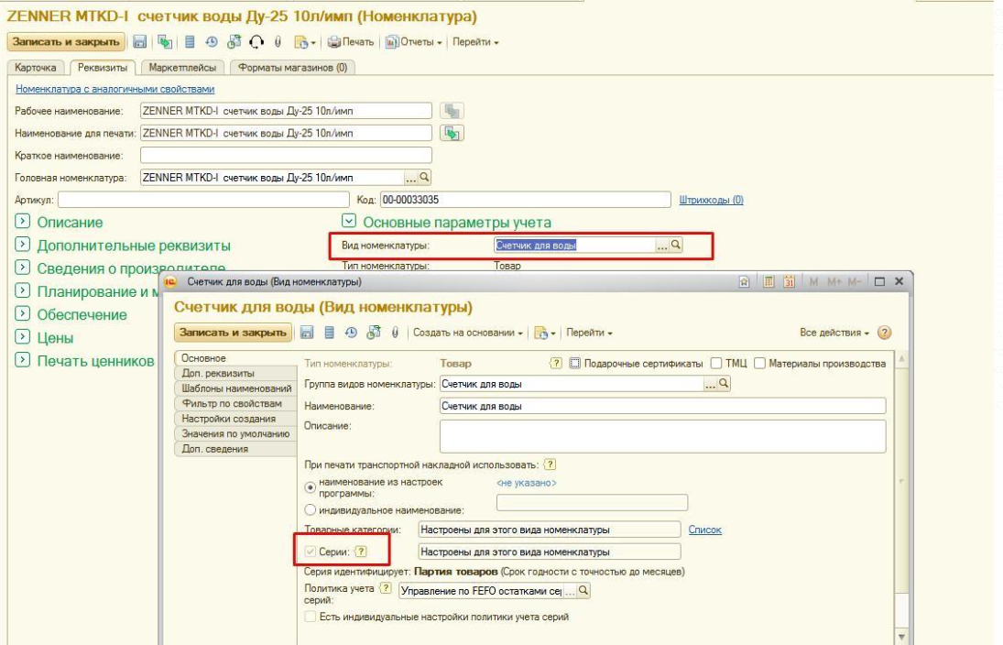This screenshot has height=645, width=1003.
Task: Open the Штрихкоды (0) link
Action: click(x=712, y=200)
